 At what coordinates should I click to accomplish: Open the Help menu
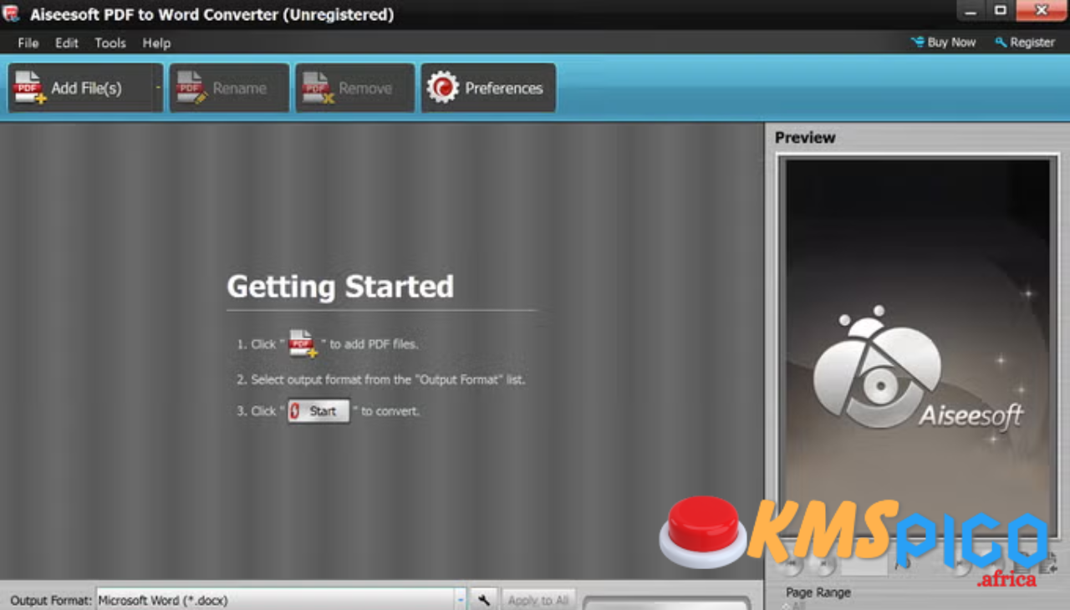(156, 43)
